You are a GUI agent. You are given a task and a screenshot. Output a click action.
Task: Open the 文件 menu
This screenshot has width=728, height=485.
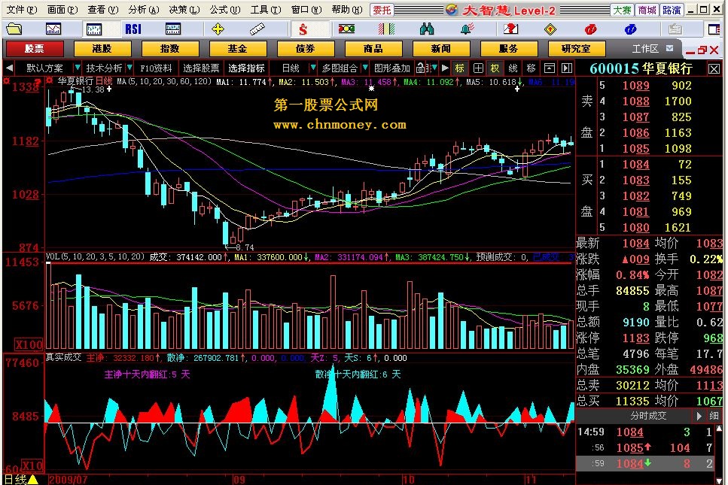tap(22, 9)
